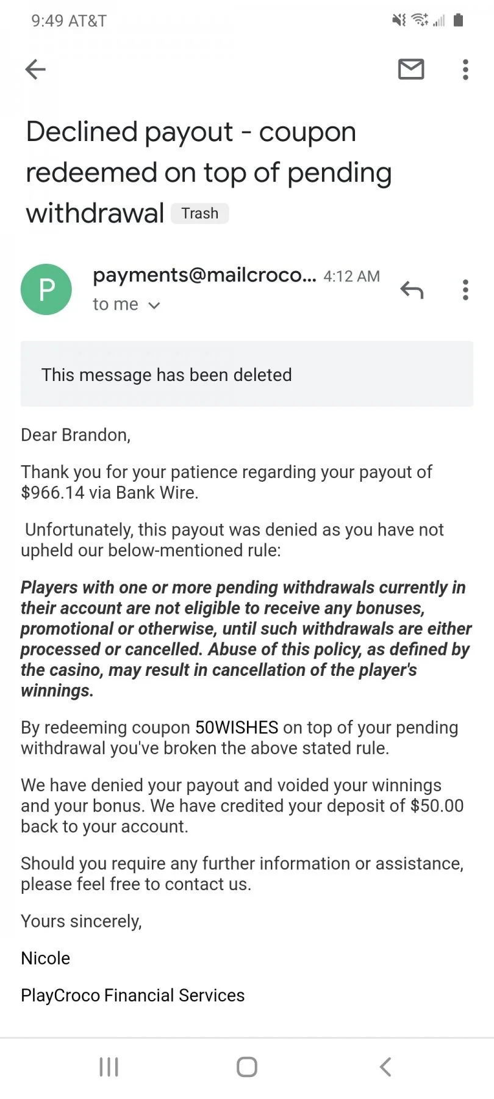Tap the 4:12 AM timestamp
494x1099 pixels.
[351, 277]
